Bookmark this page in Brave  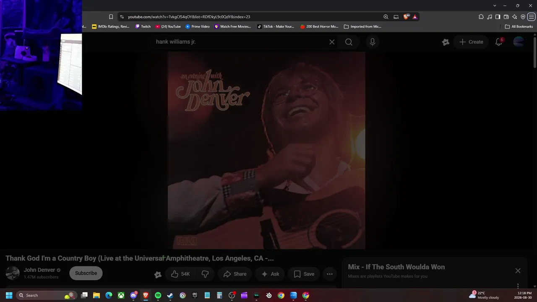click(x=111, y=17)
